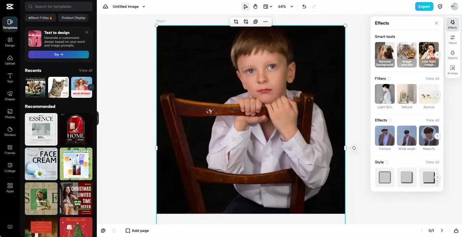The width and height of the screenshot is (462, 237).
Task: Open the Collage sidebar panel
Action: point(10,167)
